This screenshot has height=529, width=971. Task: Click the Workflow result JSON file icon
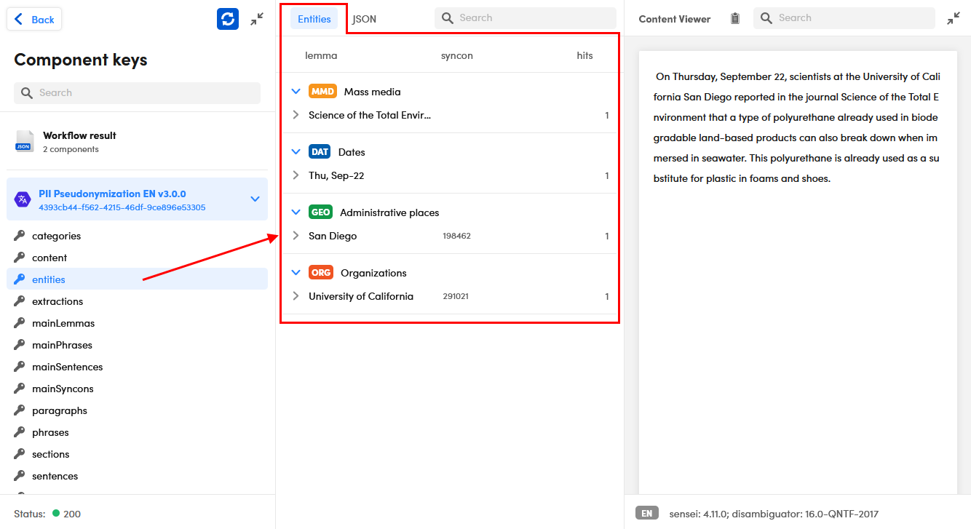click(x=24, y=142)
